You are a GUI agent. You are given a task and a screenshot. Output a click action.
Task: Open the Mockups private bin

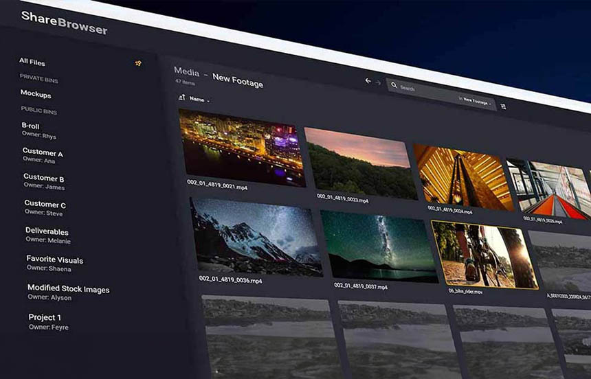[36, 94]
